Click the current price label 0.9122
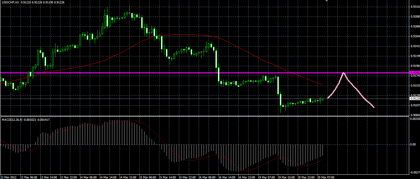 click(414, 99)
